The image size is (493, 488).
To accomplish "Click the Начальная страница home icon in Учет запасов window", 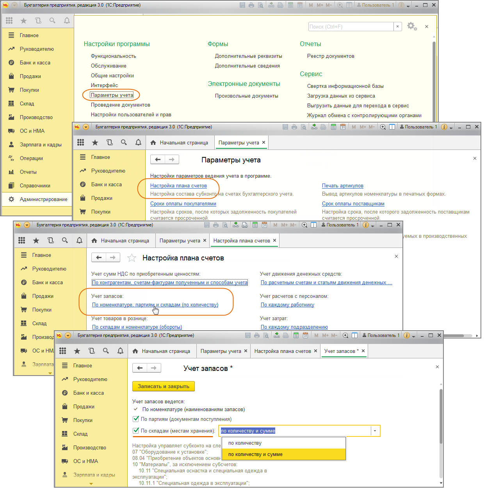I will coord(135,351).
